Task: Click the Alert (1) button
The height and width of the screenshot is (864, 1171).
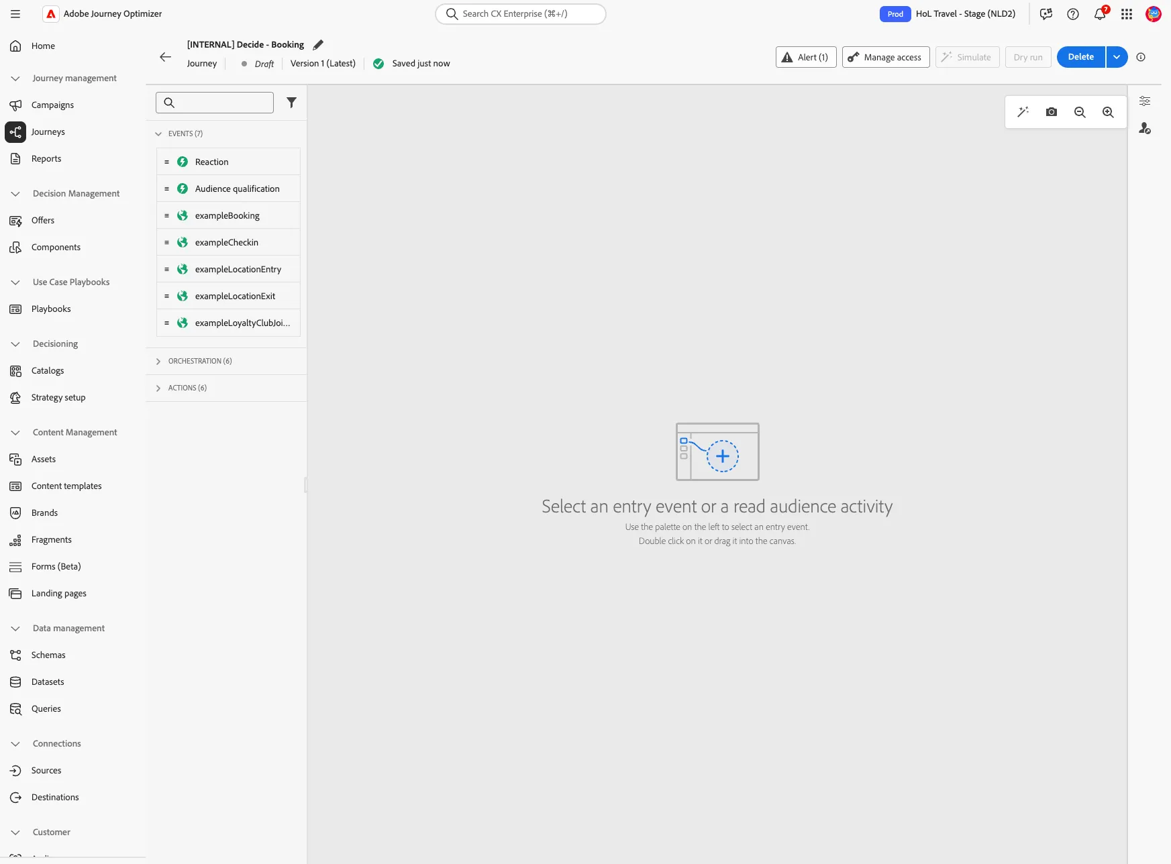Action: (806, 57)
